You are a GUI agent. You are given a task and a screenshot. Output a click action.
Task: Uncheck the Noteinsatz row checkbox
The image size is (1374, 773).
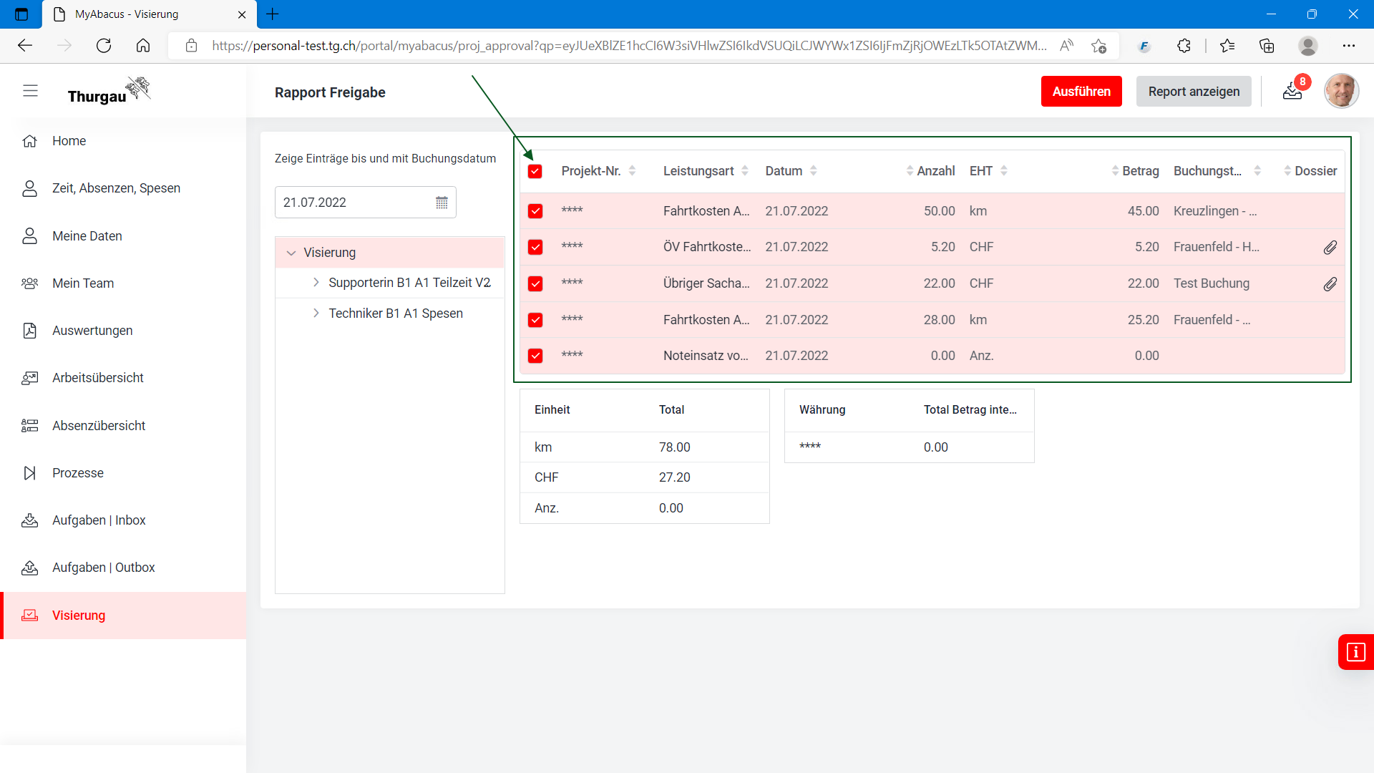pyautogui.click(x=535, y=356)
